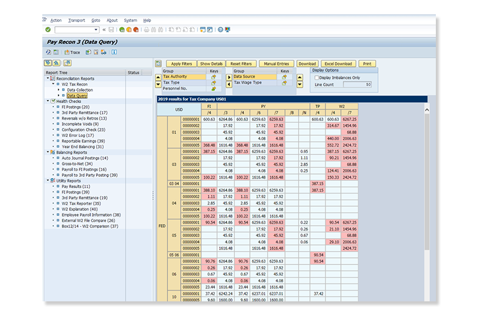Select W2 Tax Reporter (35) report
Image resolution: width=477 pixels, height=318 pixels.
tap(81, 204)
